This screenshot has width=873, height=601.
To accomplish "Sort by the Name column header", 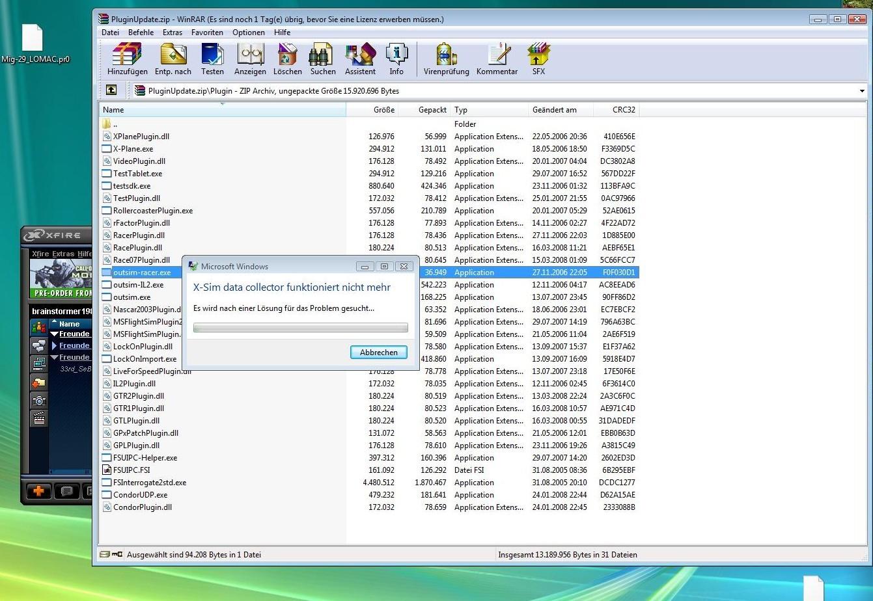I will coord(222,110).
